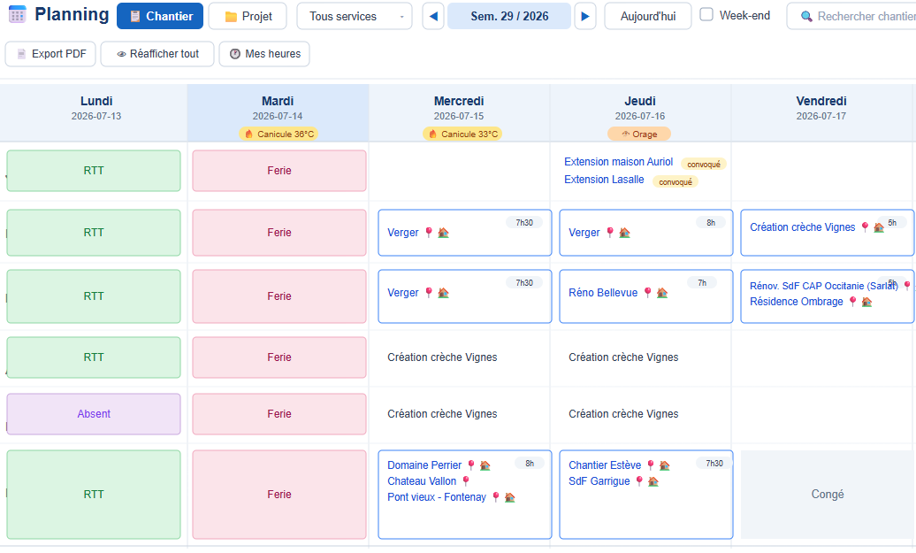916x553 pixels.
Task: Open the Rénov. SdF CAP Occitanie link
Action: click(x=824, y=286)
